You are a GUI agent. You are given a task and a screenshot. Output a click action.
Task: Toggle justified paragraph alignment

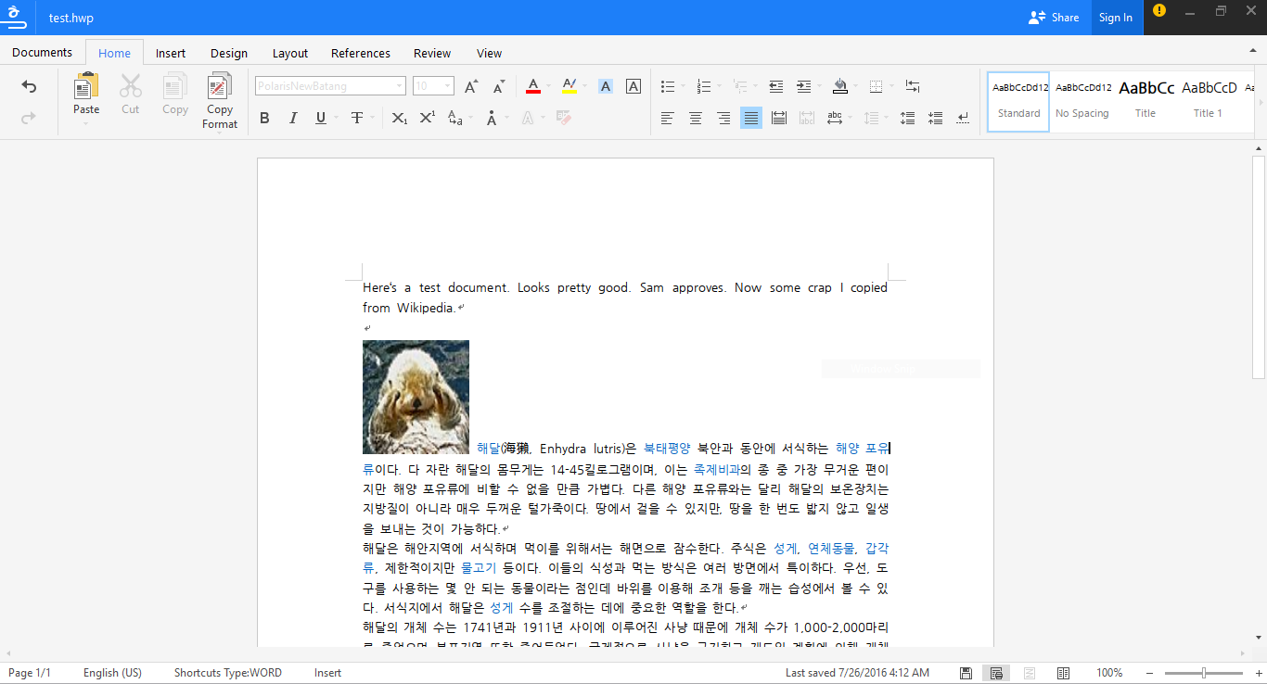tap(751, 118)
